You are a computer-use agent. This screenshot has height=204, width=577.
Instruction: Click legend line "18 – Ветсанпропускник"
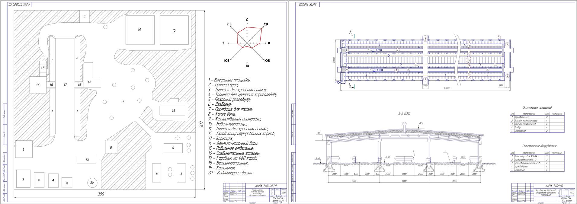coord(228,163)
